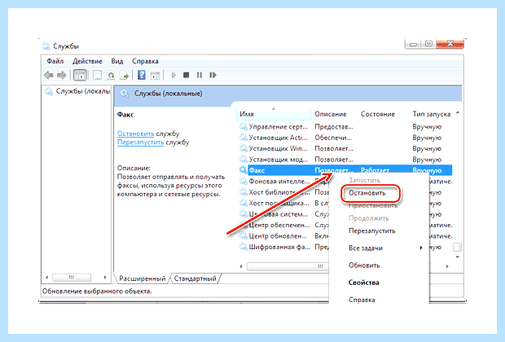The image size is (505, 342).
Task: Click the left tree pane left scroll arrow
Action: click(x=47, y=278)
